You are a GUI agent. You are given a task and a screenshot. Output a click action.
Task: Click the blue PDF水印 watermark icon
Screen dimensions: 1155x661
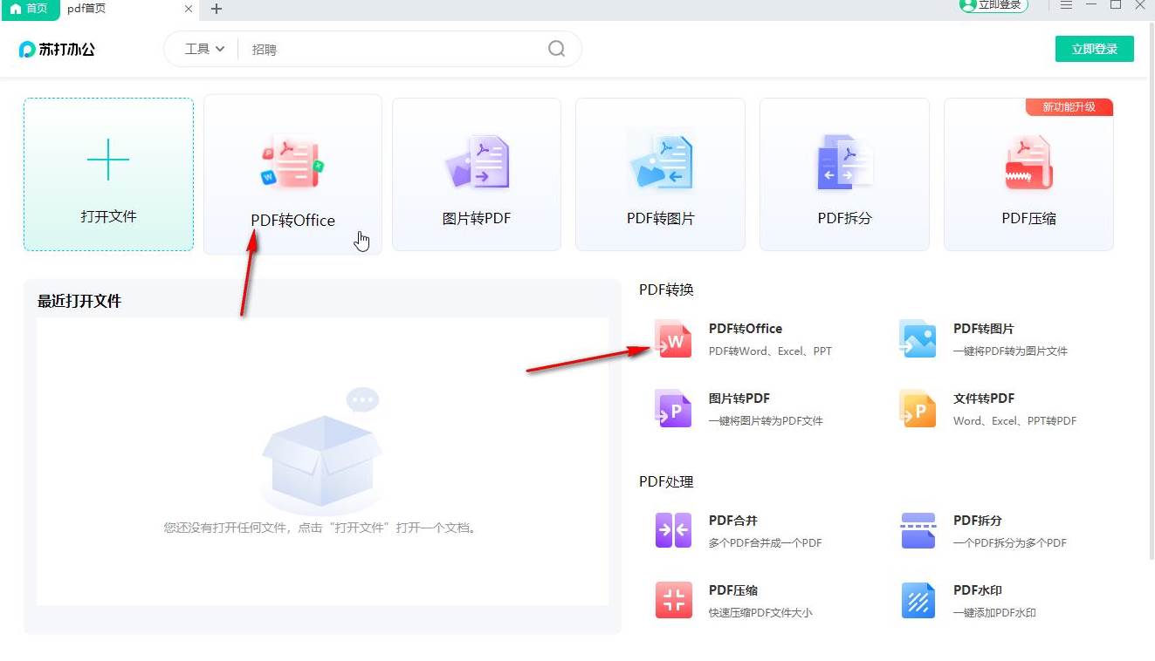(918, 600)
